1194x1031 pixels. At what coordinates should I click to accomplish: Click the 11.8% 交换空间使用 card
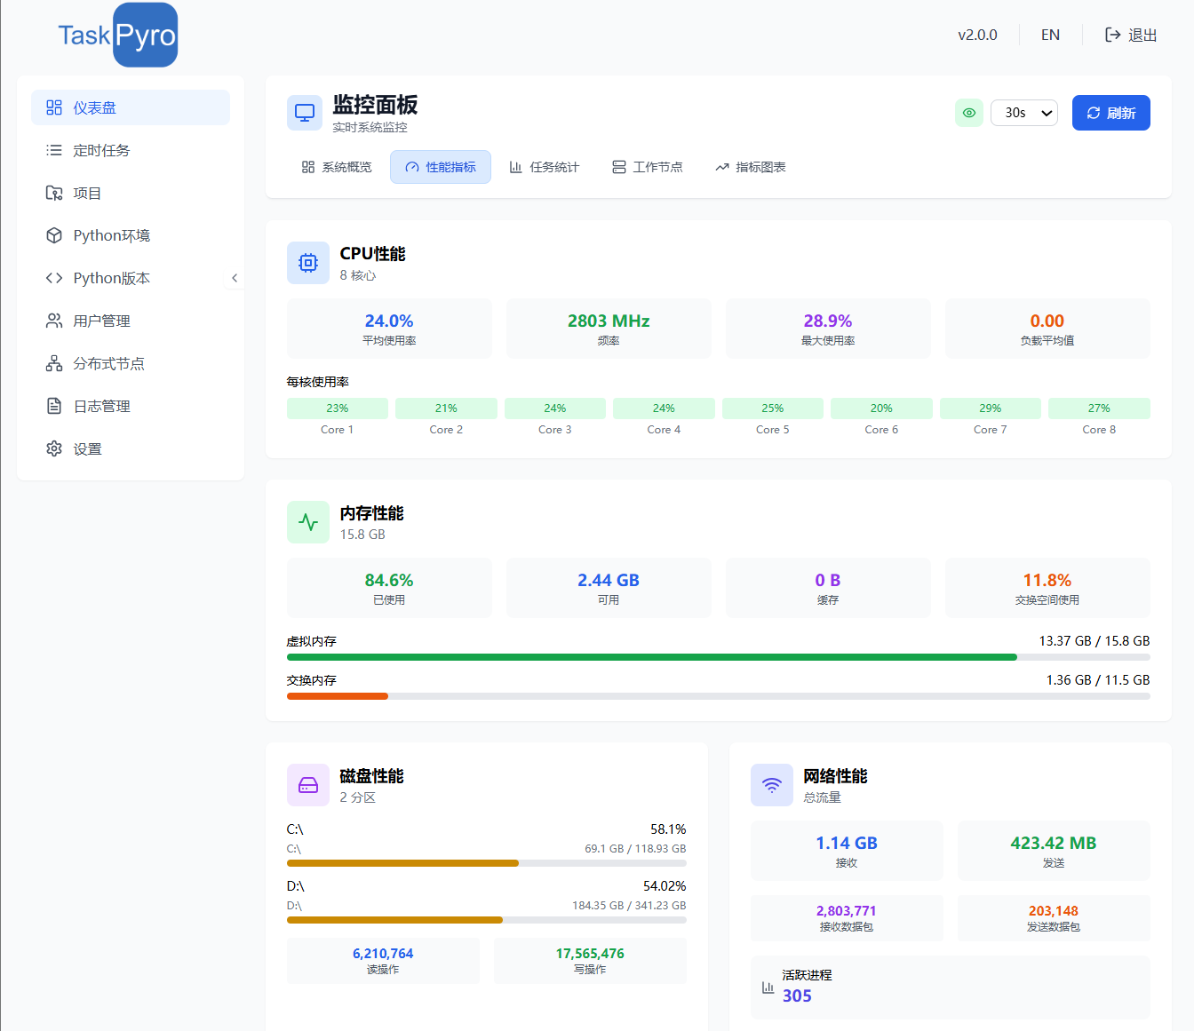tap(1047, 588)
